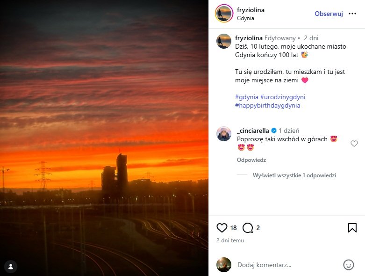Image resolution: width=365 pixels, height=276 pixels.
Task: Save post with the bookmark icon
Action: tap(352, 228)
